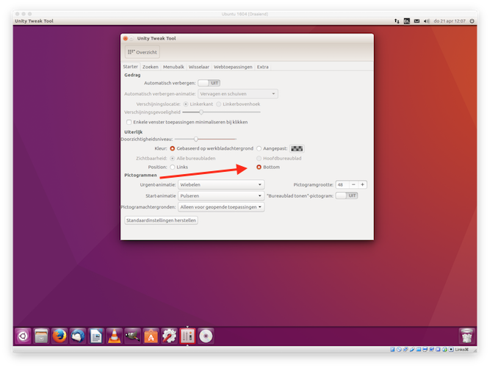Open the 'Start-animatie' Pulseren dropdown
This screenshot has width=490, height=368.
click(x=221, y=196)
